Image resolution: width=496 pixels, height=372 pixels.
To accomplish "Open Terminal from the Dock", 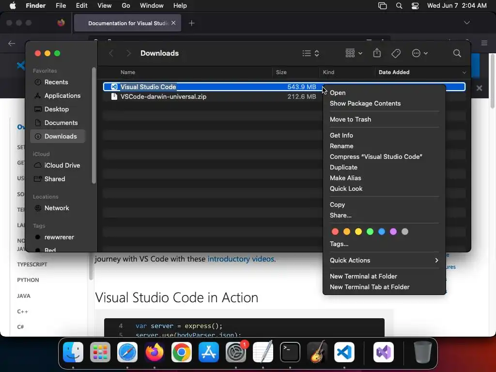I will click(x=290, y=352).
